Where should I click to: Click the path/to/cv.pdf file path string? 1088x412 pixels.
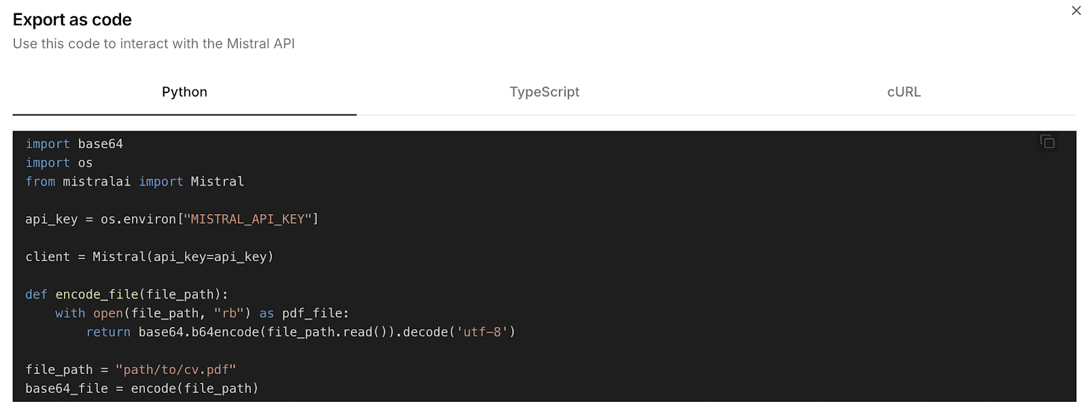click(175, 369)
